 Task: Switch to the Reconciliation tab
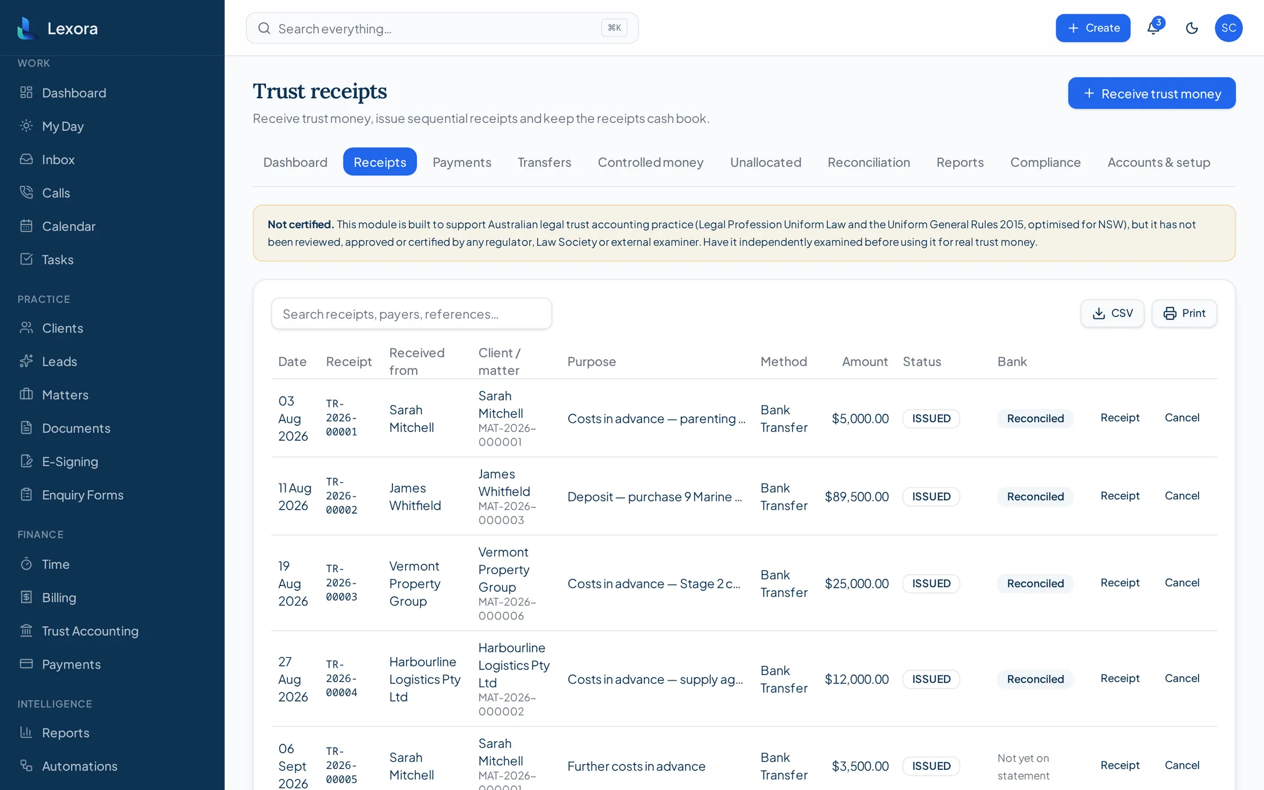869,162
